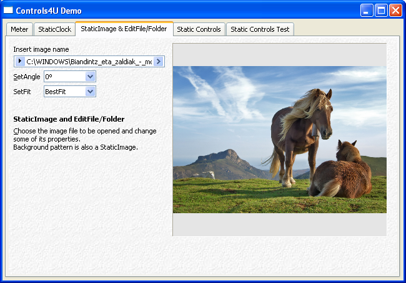Maximize the Controls4U Demo window
Screen dimensions: 406x283
(x=381, y=11)
